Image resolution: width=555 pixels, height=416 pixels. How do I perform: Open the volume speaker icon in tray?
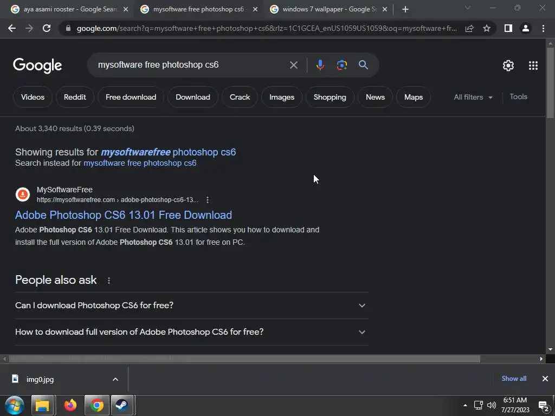coord(491,405)
